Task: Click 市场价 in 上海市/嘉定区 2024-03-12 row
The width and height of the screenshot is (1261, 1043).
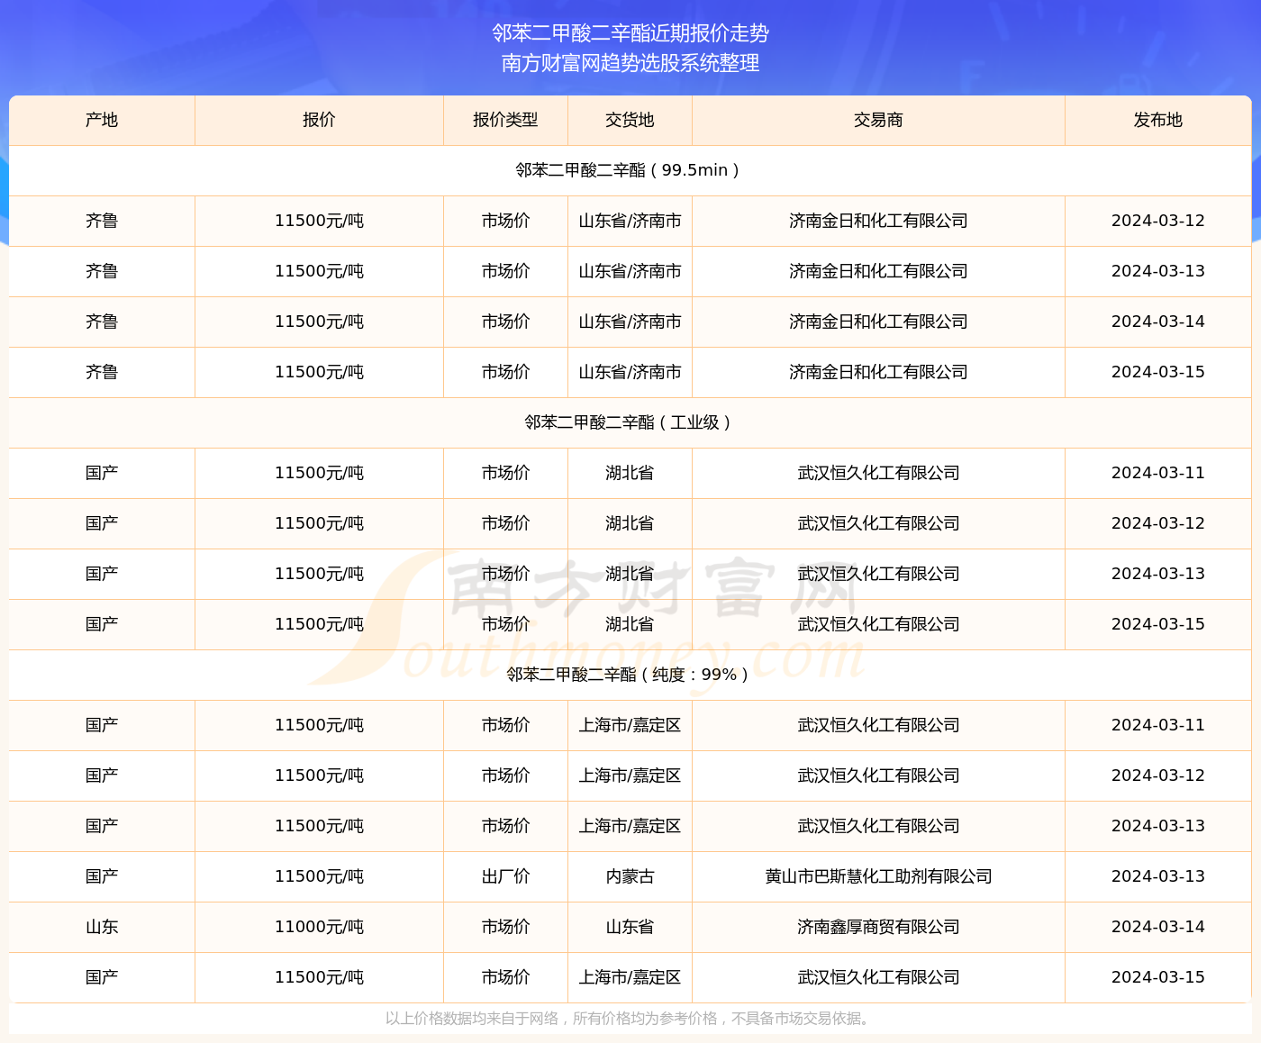Action: 505,775
